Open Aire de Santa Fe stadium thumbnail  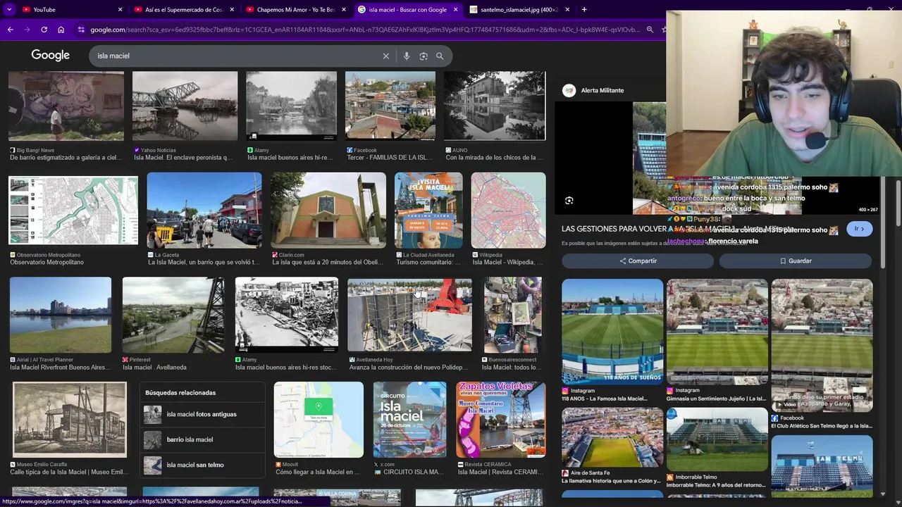coord(612,437)
